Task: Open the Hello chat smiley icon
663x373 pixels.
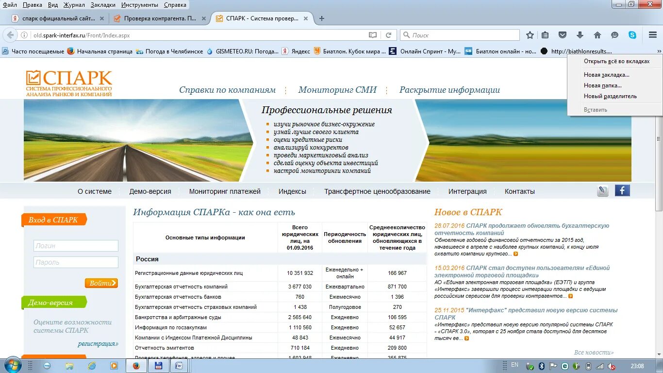Action: [615, 35]
